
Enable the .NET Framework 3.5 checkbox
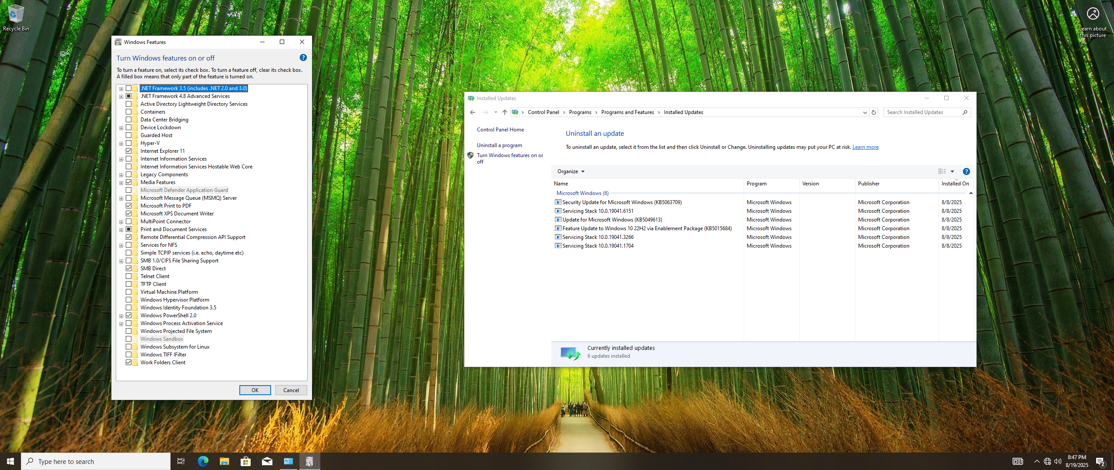(x=129, y=88)
